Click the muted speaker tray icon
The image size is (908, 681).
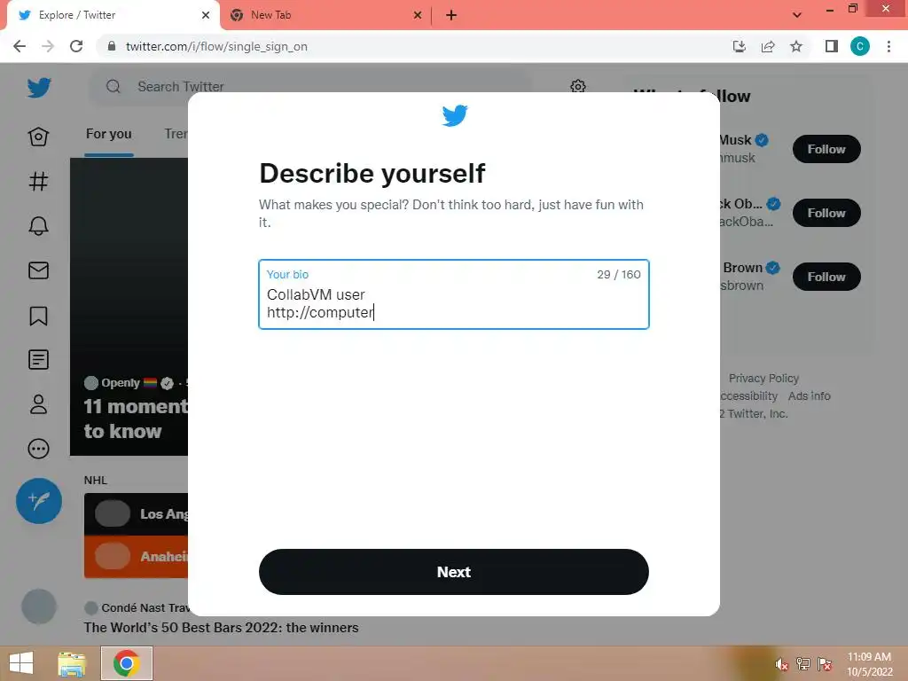point(782,664)
